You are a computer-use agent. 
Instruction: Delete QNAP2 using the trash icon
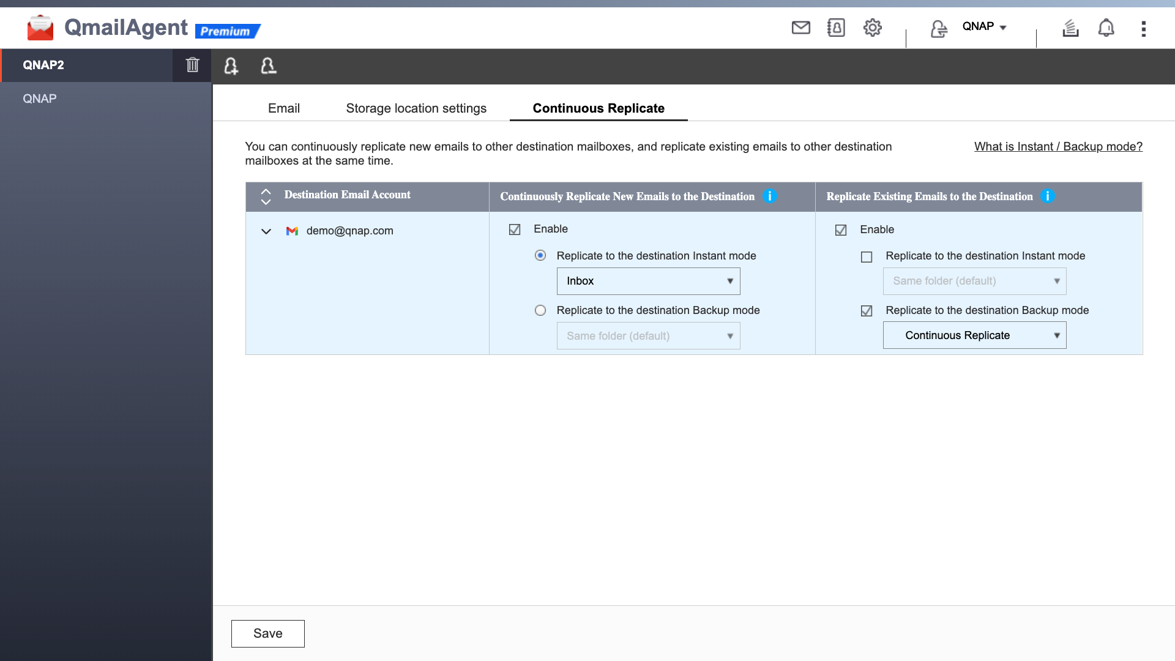coord(192,65)
